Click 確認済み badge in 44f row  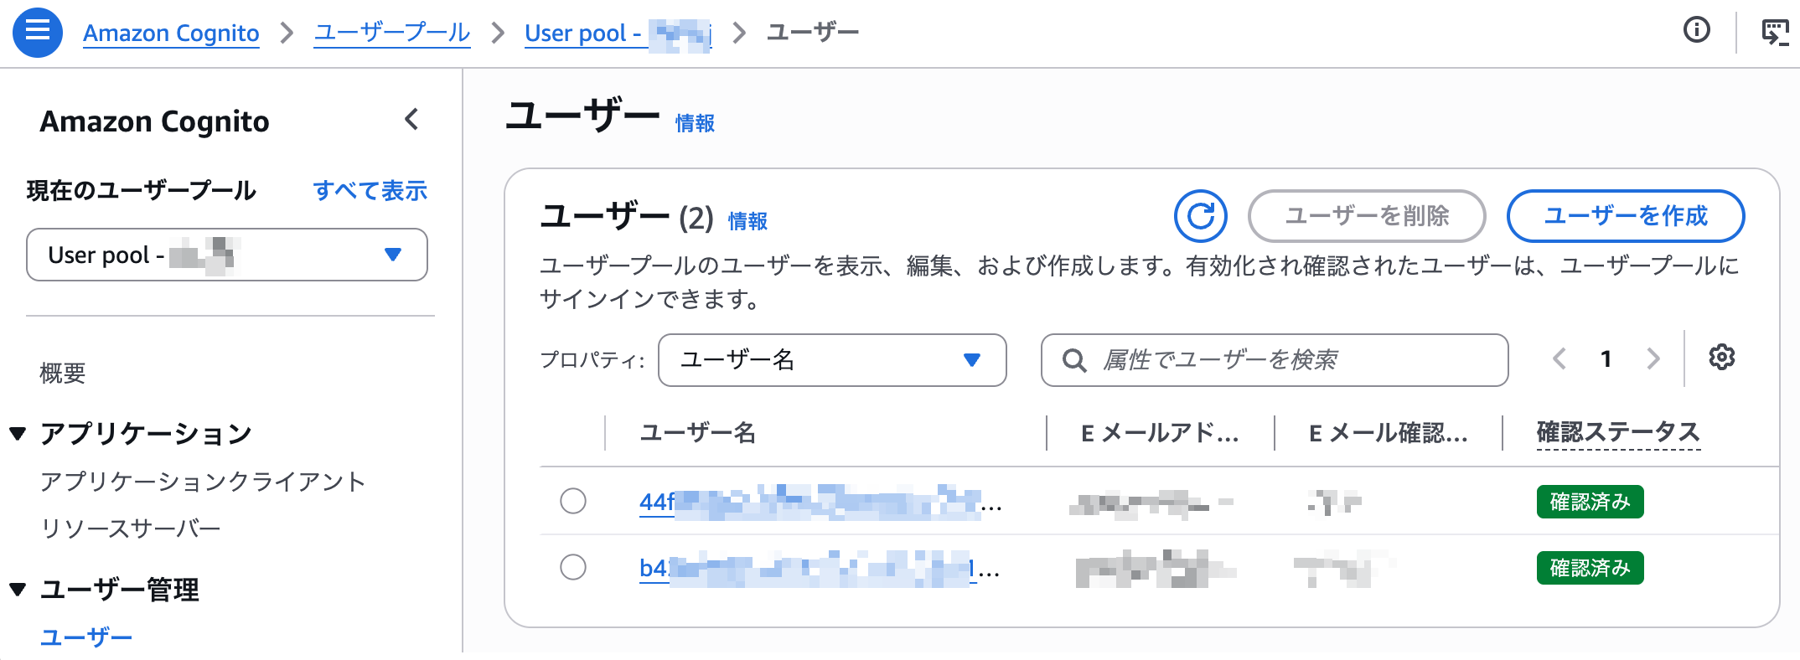click(x=1590, y=502)
